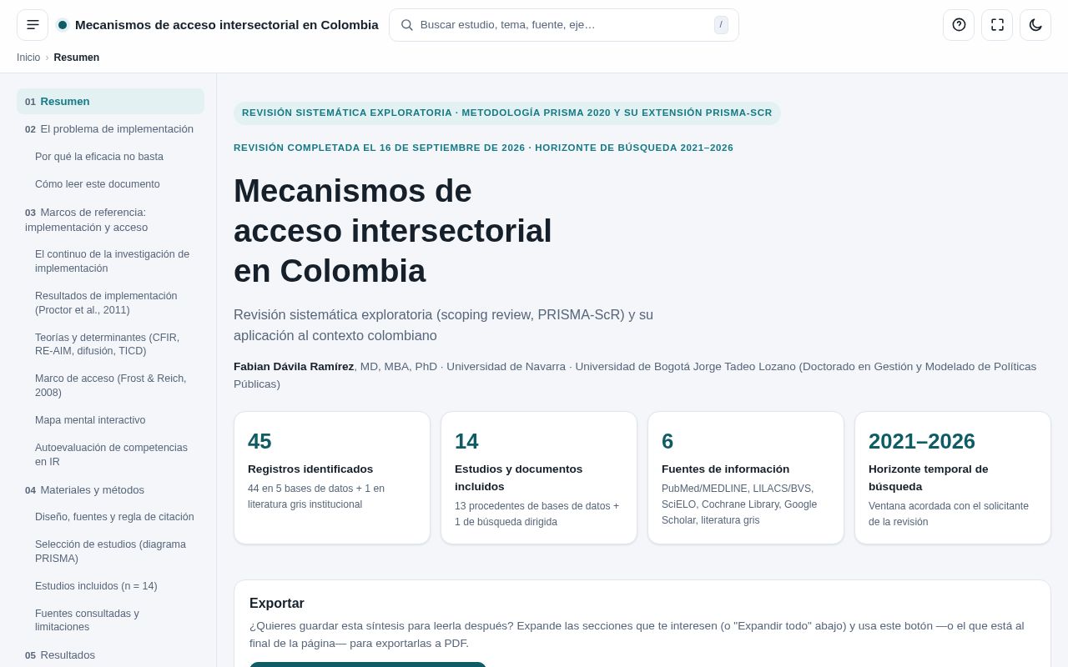This screenshot has height=667, width=1068.
Task: Open El continuo de la investigación item
Action: (x=115, y=261)
